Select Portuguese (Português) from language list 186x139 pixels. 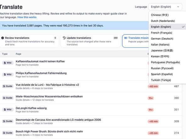click(x=167, y=62)
